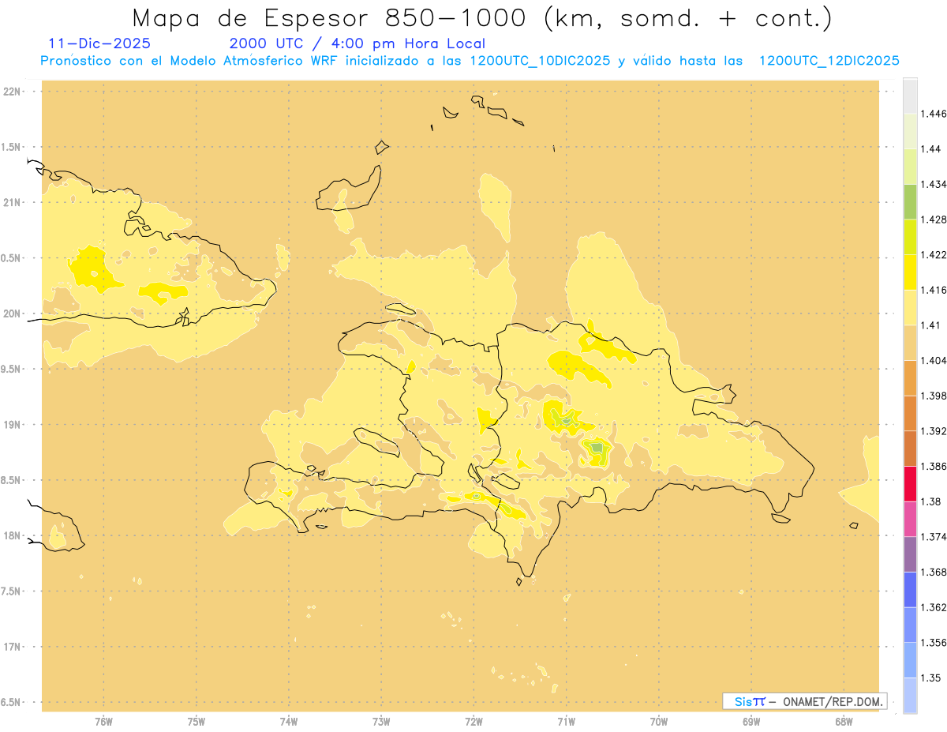Click the 1.356 legend value
Image resolution: width=947 pixels, height=732 pixels.
[933, 642]
